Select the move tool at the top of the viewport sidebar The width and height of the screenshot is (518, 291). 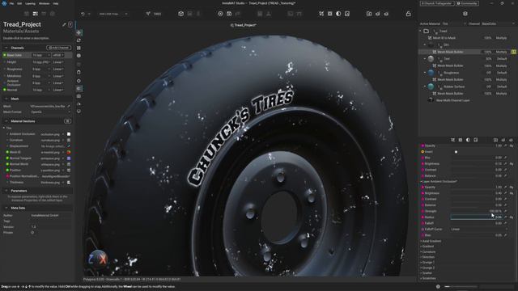(79, 32)
